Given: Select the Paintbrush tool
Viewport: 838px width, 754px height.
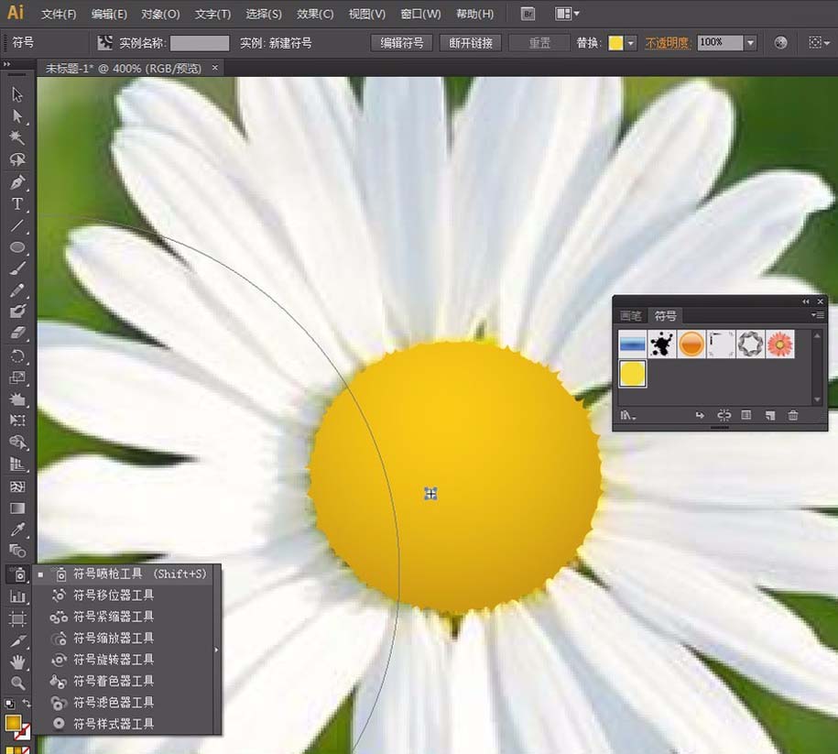Looking at the screenshot, I should click(17, 268).
